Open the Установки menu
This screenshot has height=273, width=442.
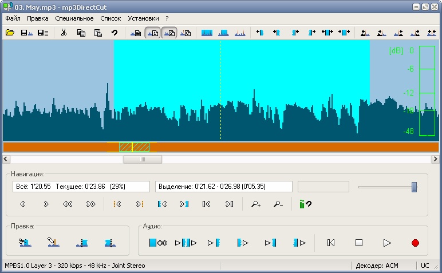point(144,18)
